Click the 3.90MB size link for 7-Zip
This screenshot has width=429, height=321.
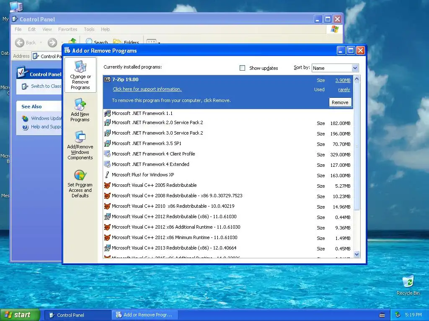343,80
